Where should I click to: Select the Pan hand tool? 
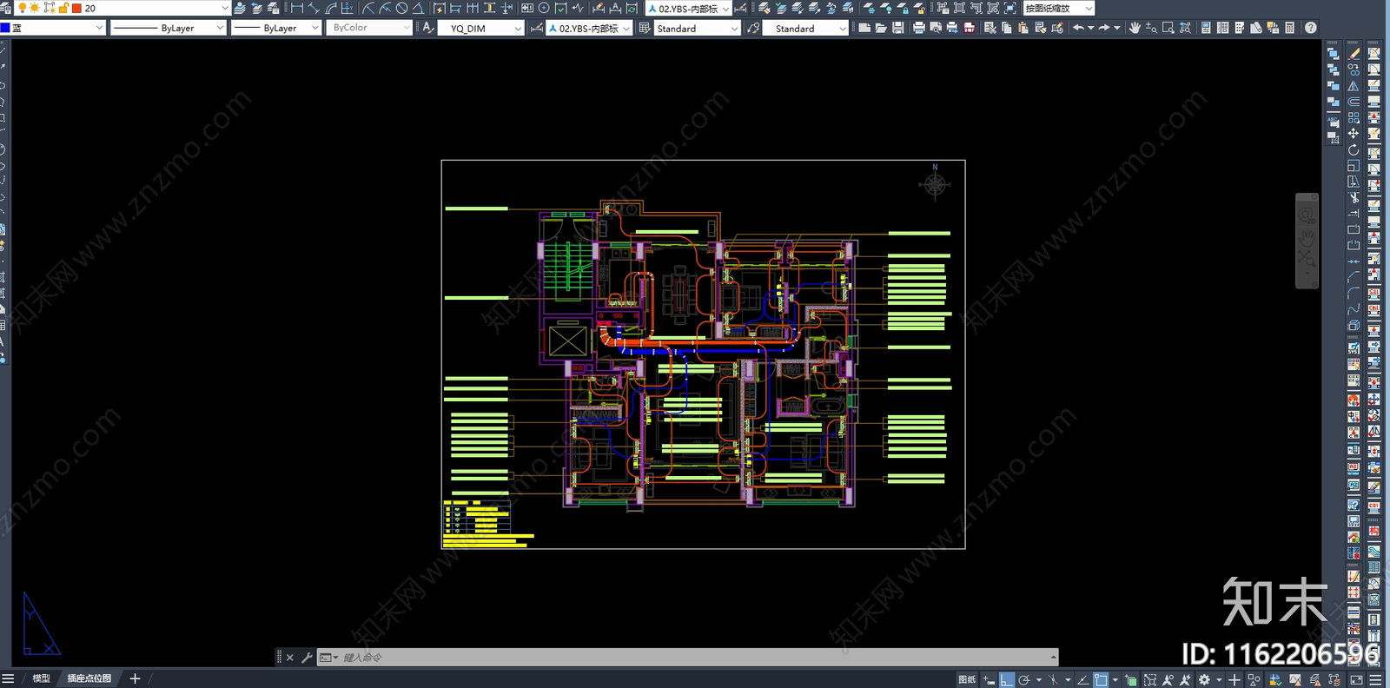click(x=1135, y=28)
